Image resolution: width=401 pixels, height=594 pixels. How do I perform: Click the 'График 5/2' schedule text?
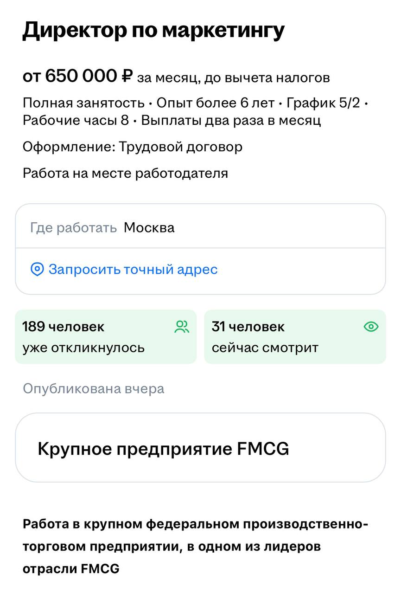(x=323, y=103)
